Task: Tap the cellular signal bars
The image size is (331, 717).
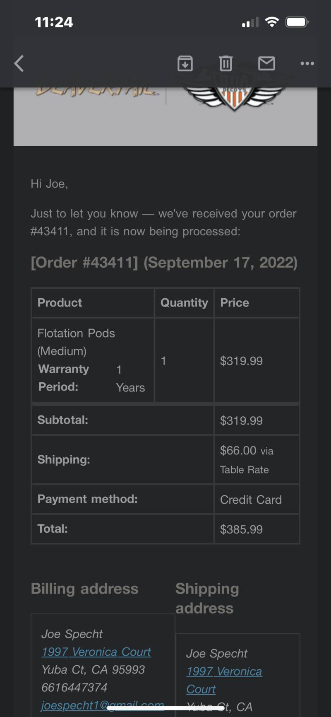Action: click(x=250, y=22)
